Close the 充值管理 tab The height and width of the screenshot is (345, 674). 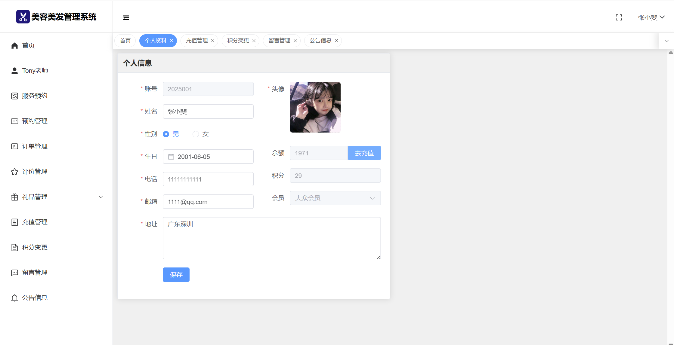click(213, 41)
